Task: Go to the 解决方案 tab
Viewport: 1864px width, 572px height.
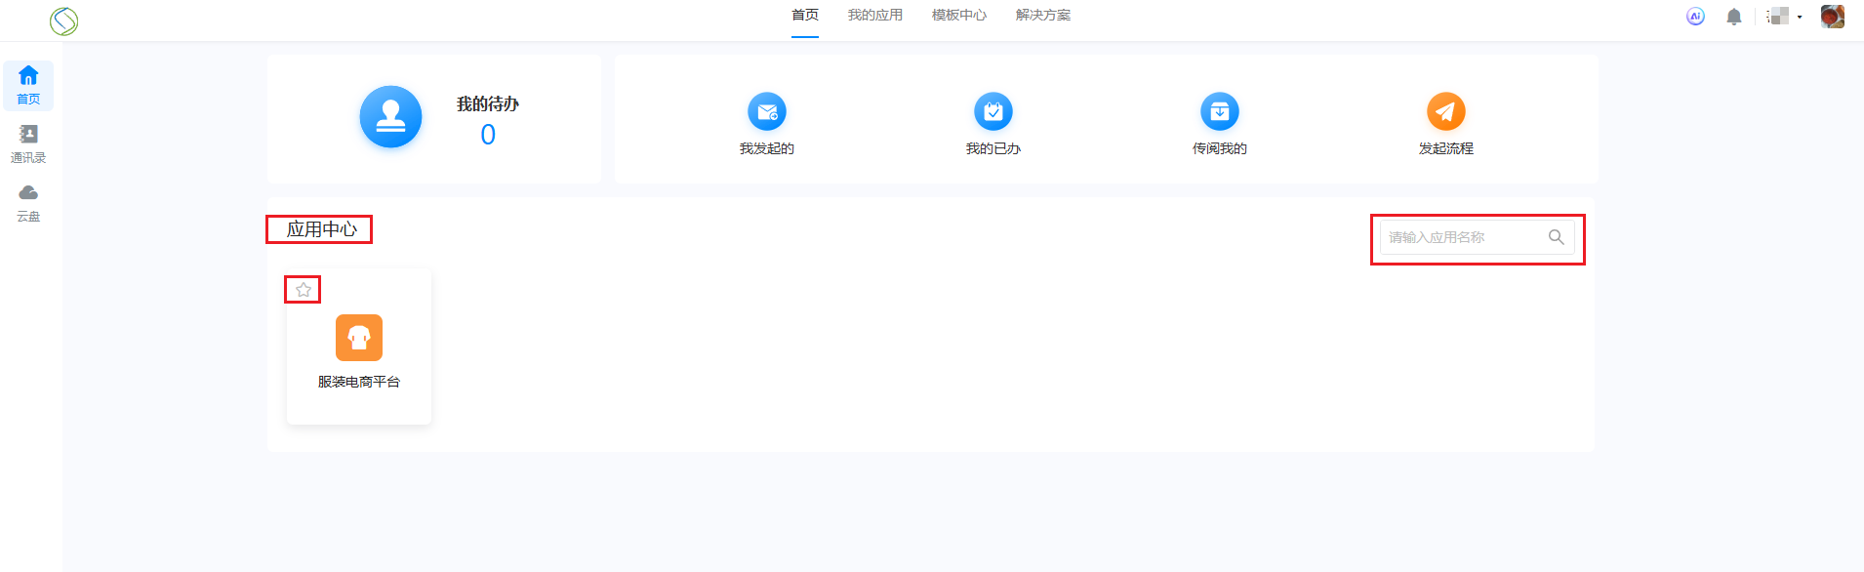Action: tap(1042, 16)
